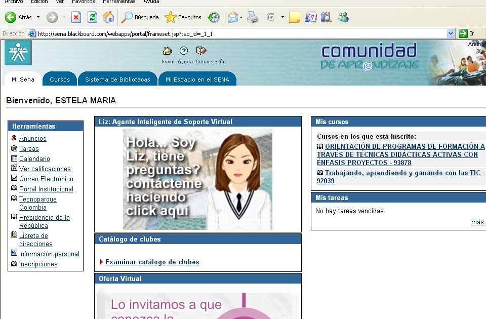The width and height of the screenshot is (486, 319).
Task: Open the Ayuda menu in menu bar
Action: pyautogui.click(x=151, y=2)
